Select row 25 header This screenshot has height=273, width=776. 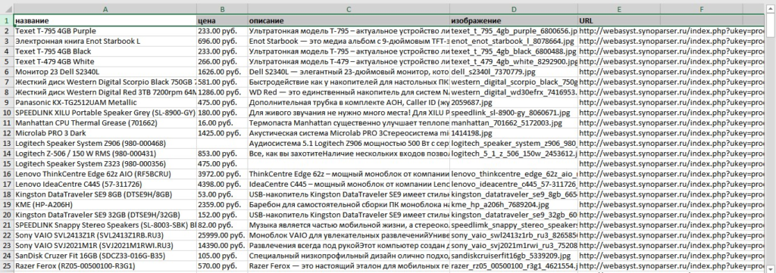7,265
